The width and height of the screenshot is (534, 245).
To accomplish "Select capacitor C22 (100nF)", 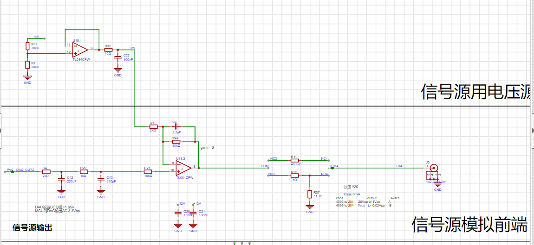I will point(117,57).
